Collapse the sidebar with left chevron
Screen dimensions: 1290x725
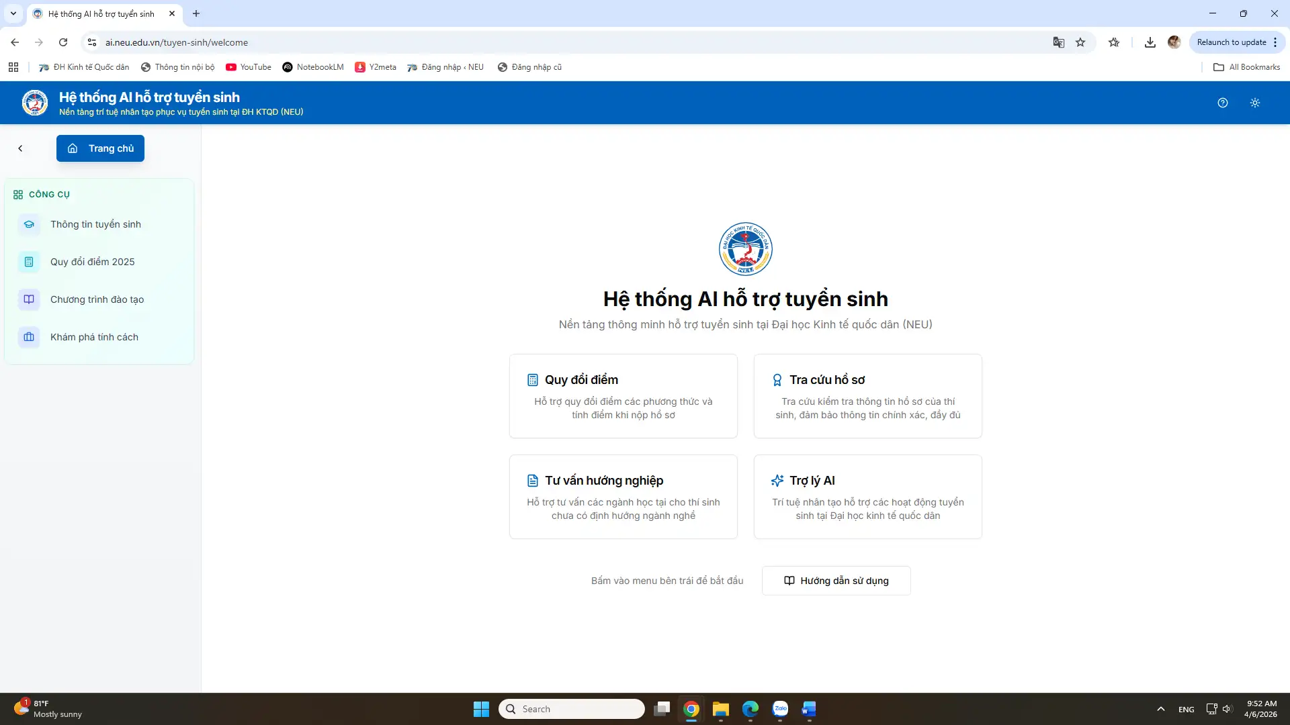pyautogui.click(x=20, y=148)
